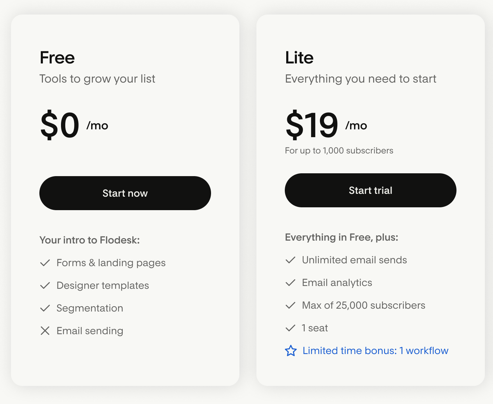Click the Start trial button

370,190
